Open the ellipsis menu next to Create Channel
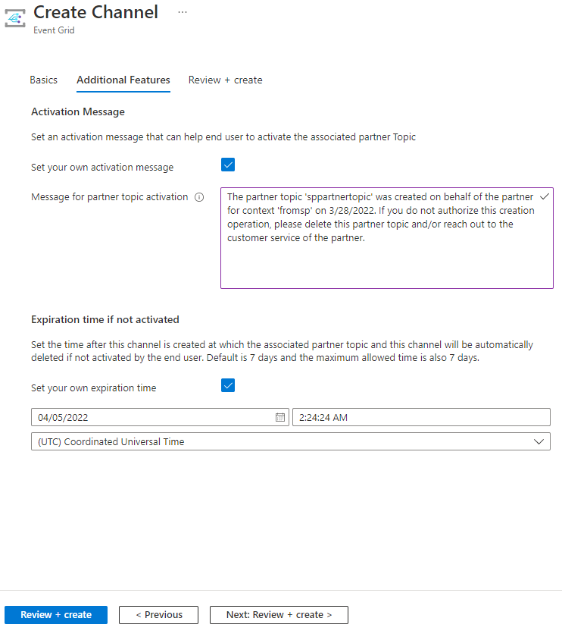Image resolution: width=562 pixels, height=637 pixels. click(x=182, y=11)
